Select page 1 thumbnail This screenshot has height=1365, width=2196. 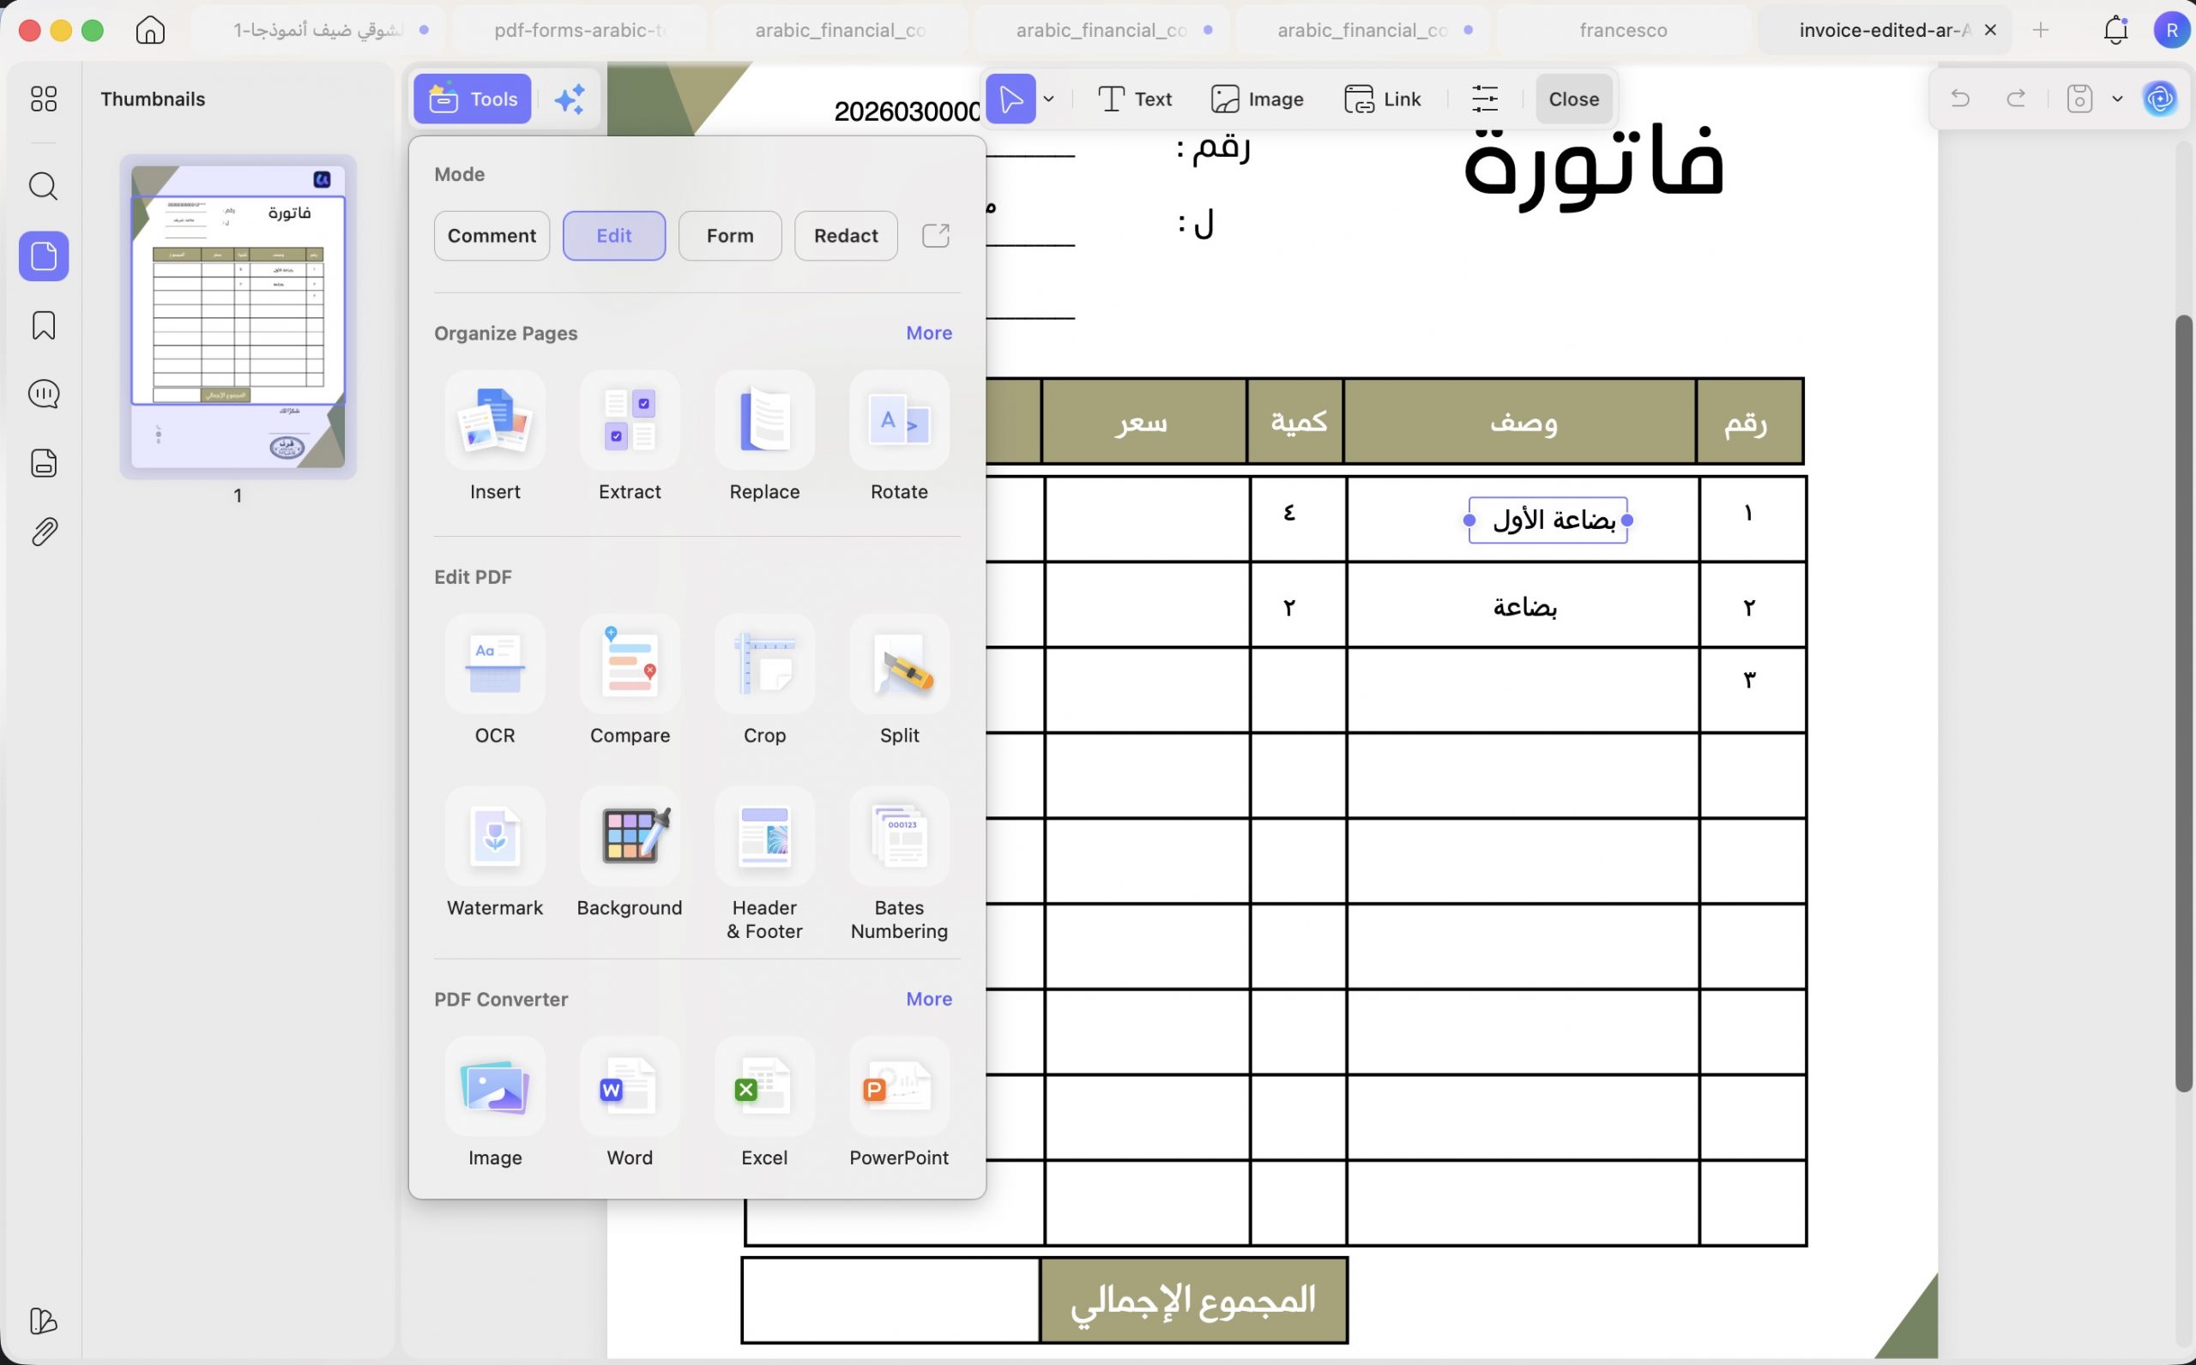click(x=238, y=316)
